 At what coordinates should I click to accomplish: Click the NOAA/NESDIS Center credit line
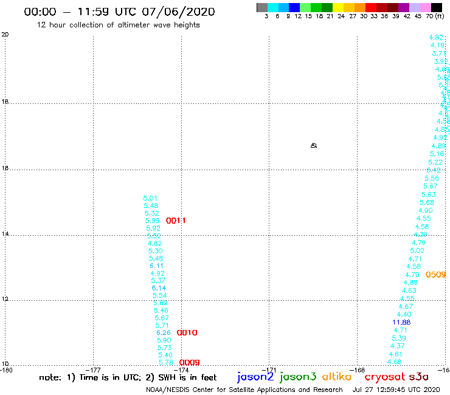tap(244, 390)
